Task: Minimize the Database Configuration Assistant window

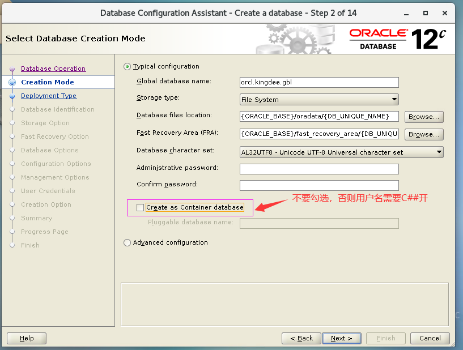Action: tap(406, 13)
